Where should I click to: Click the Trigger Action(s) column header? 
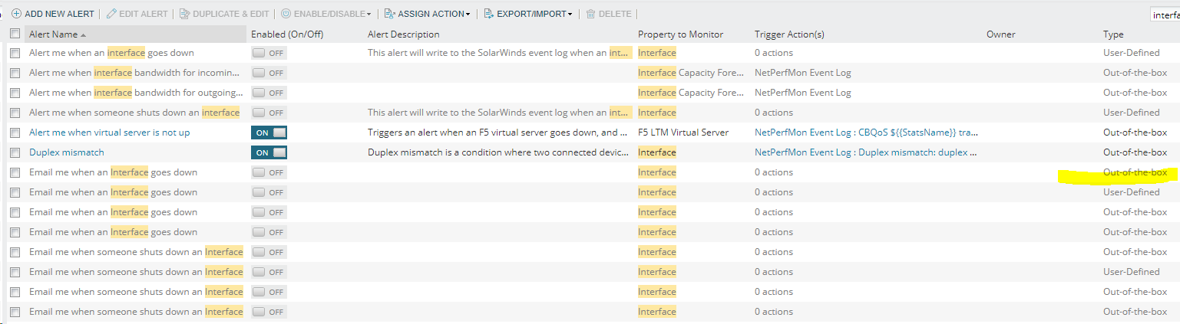pyautogui.click(x=789, y=34)
